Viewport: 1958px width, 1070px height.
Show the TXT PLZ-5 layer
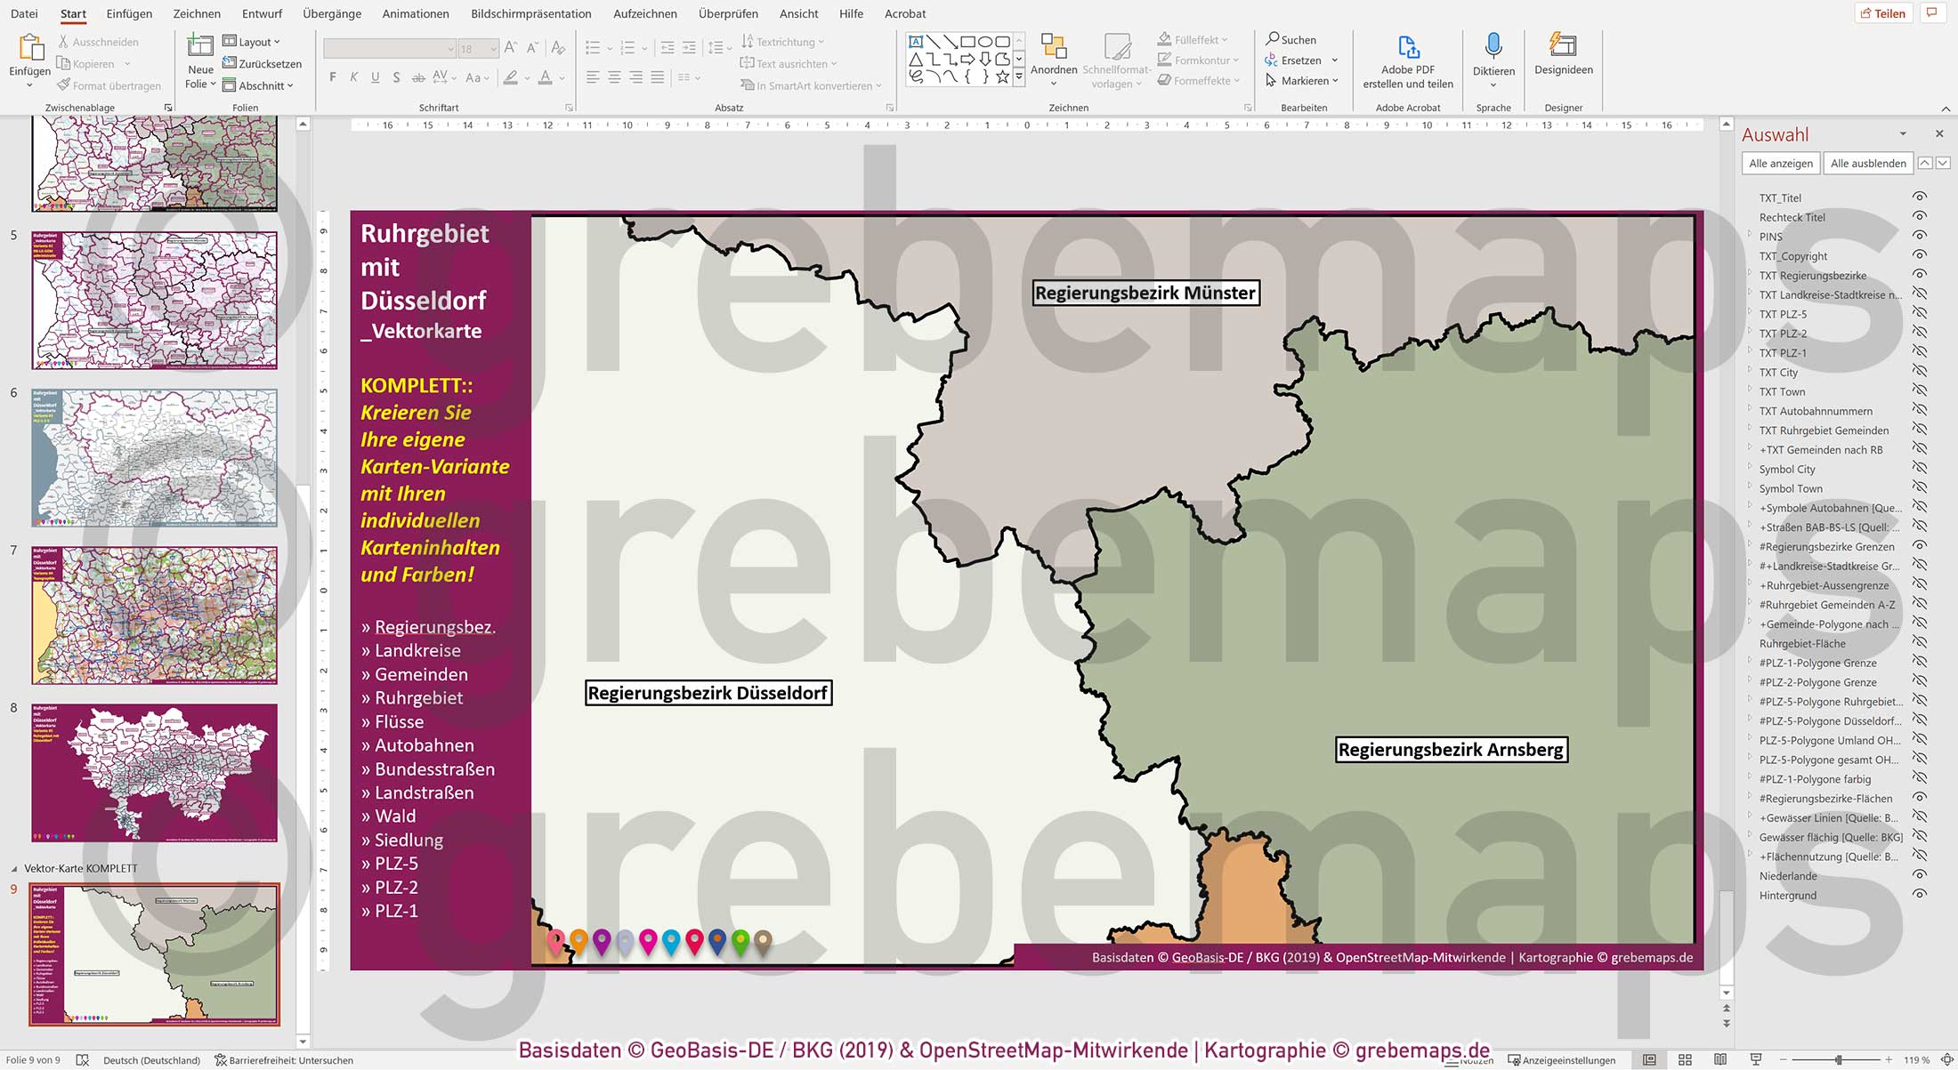(x=1920, y=314)
